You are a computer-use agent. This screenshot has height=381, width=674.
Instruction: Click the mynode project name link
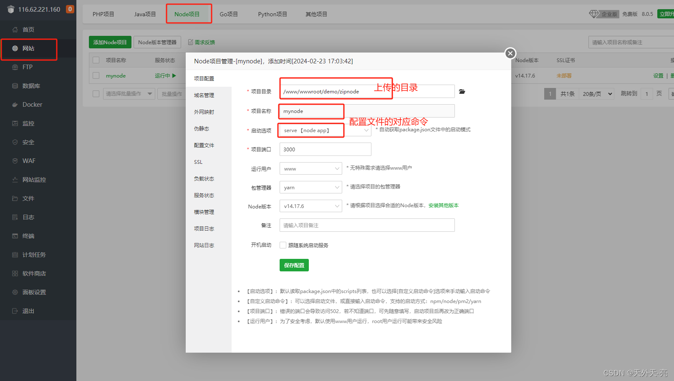[116, 76]
